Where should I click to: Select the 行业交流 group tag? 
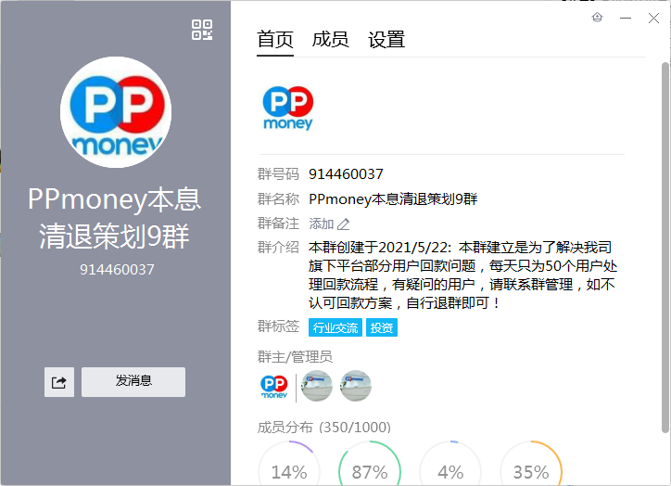335,327
